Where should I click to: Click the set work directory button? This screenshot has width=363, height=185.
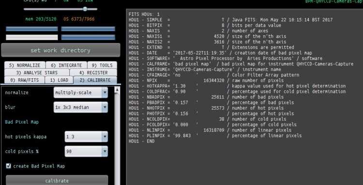[60, 50]
